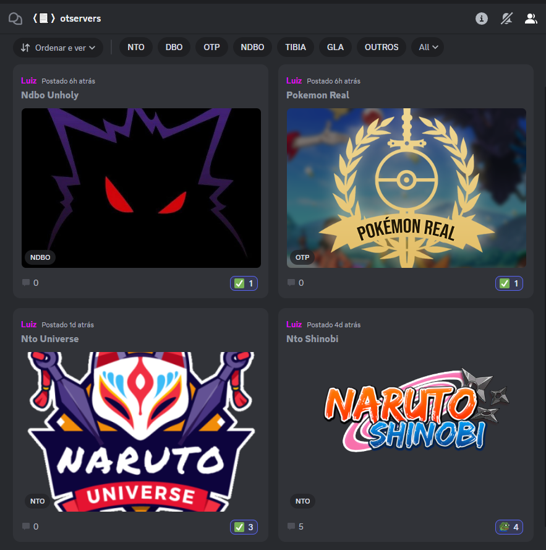This screenshot has height=550, width=546.
Task: Click author Luiz on Ndbo Unholy post
Action: click(29, 80)
